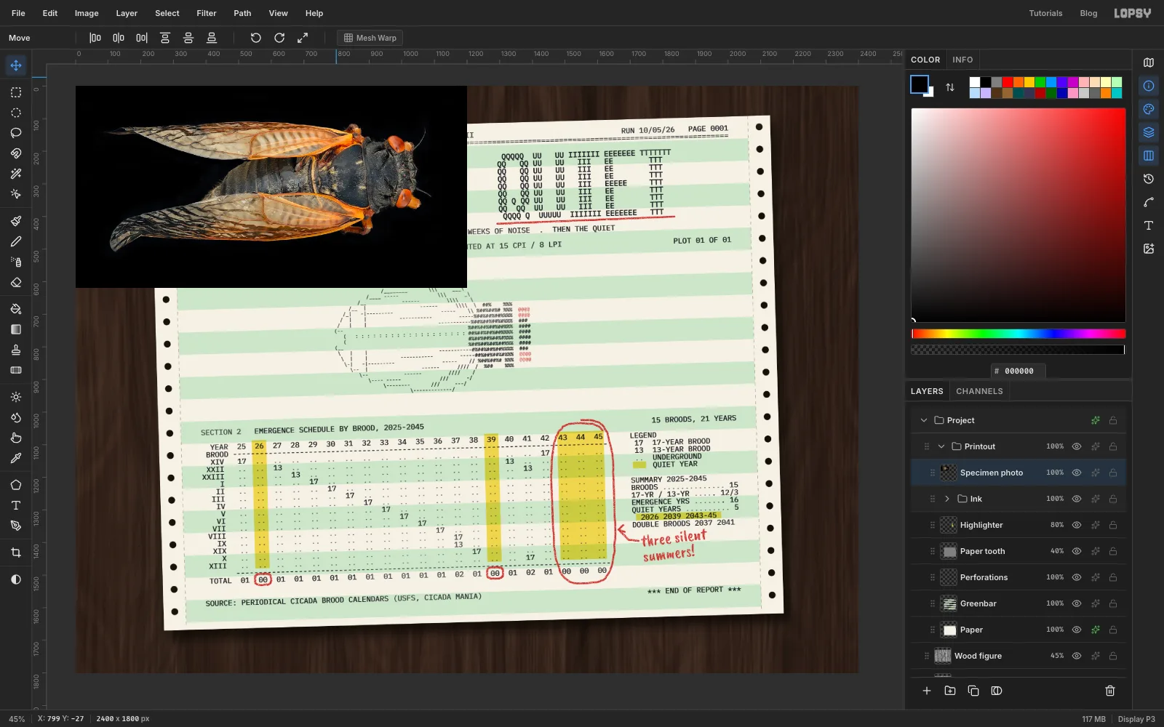Image resolution: width=1164 pixels, height=727 pixels.
Task: Switch to the Info tab
Action: coord(962,60)
